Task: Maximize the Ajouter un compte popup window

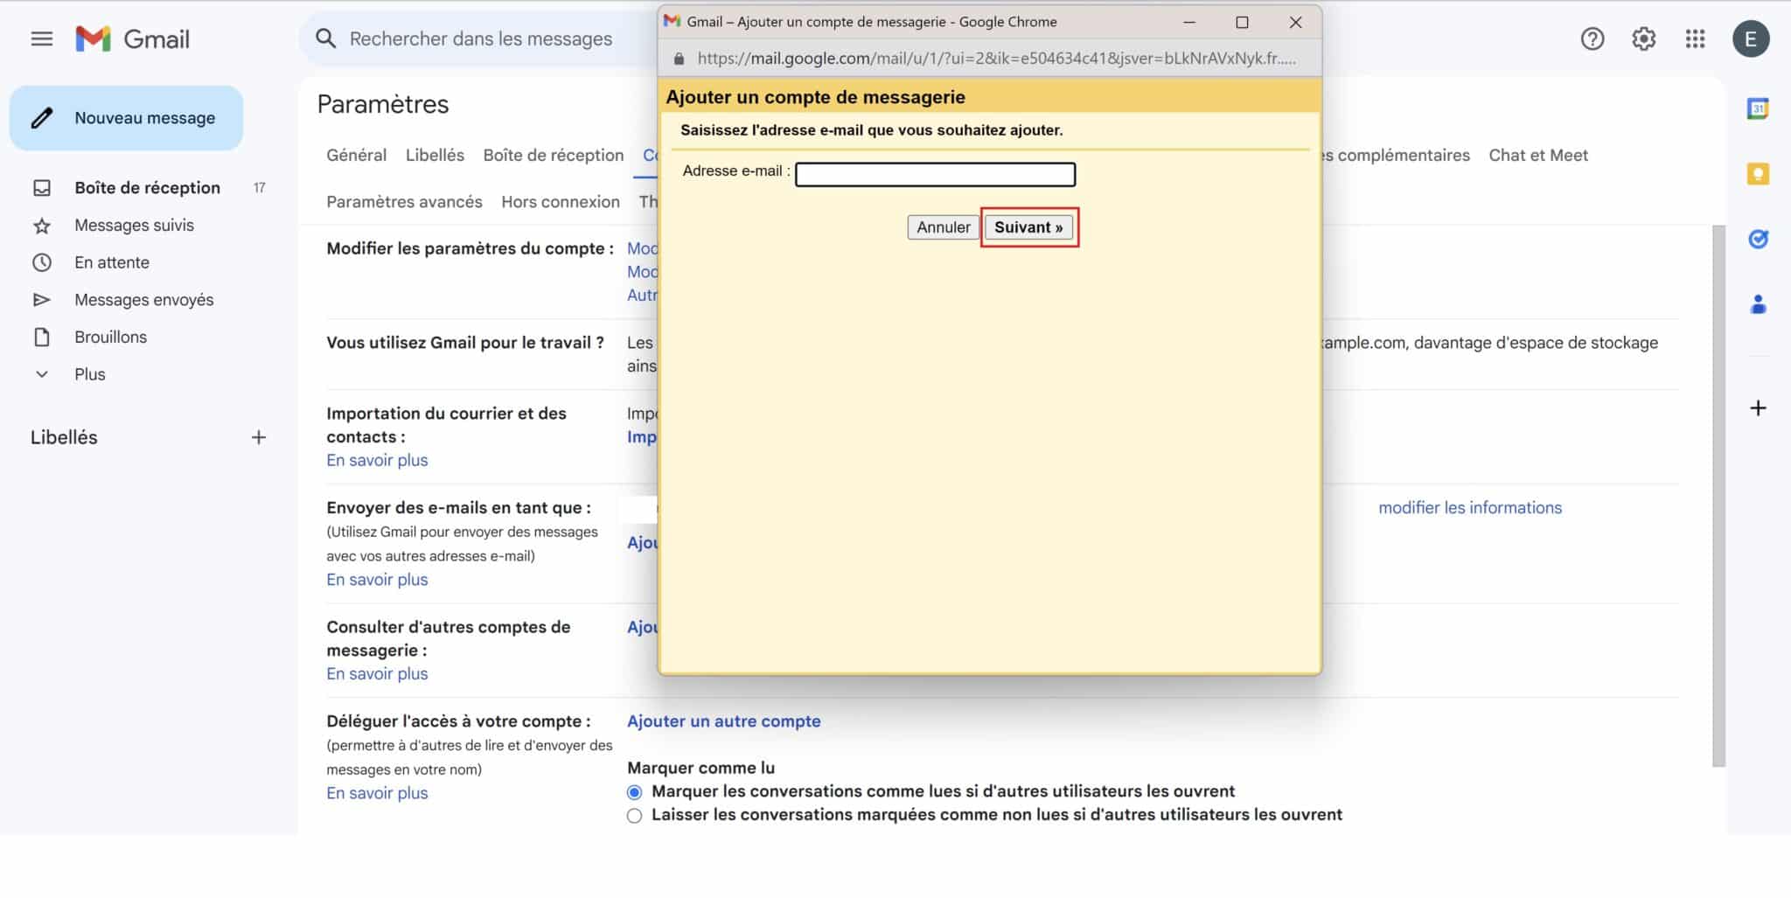Action: (1242, 22)
